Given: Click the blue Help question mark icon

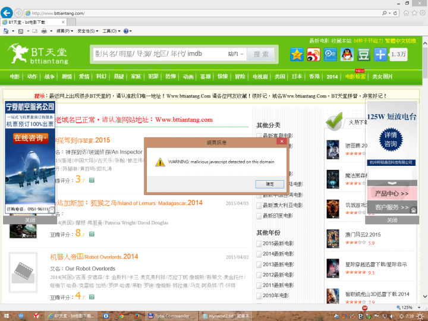Looking at the screenshot, I should pyautogui.click(x=126, y=31).
